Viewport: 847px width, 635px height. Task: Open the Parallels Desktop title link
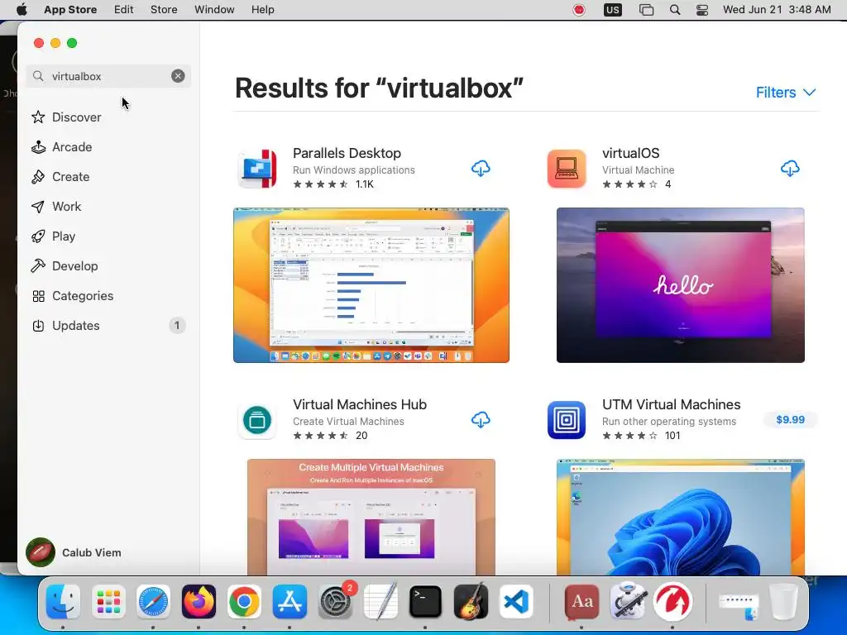tap(347, 153)
